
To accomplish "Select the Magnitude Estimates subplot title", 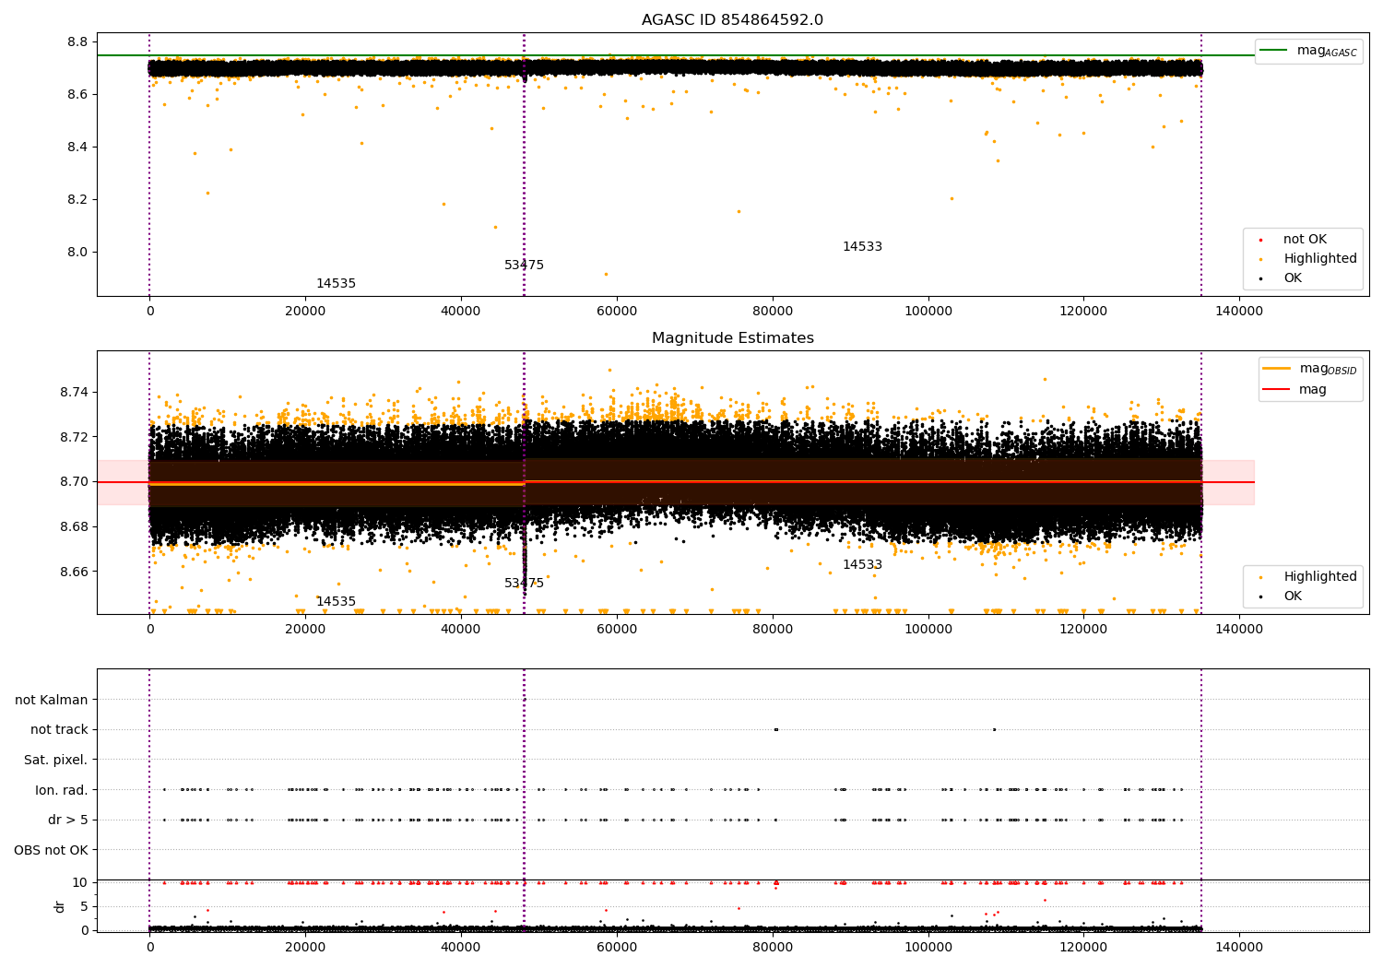I will click(732, 338).
